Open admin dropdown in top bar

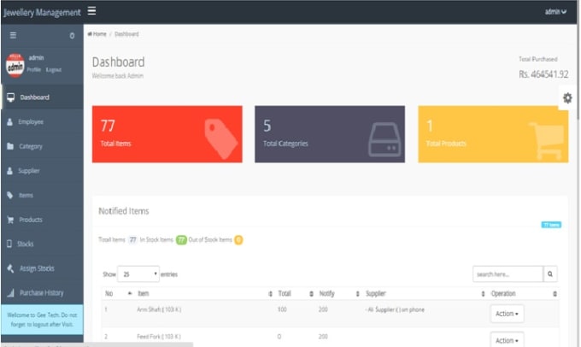click(x=555, y=12)
